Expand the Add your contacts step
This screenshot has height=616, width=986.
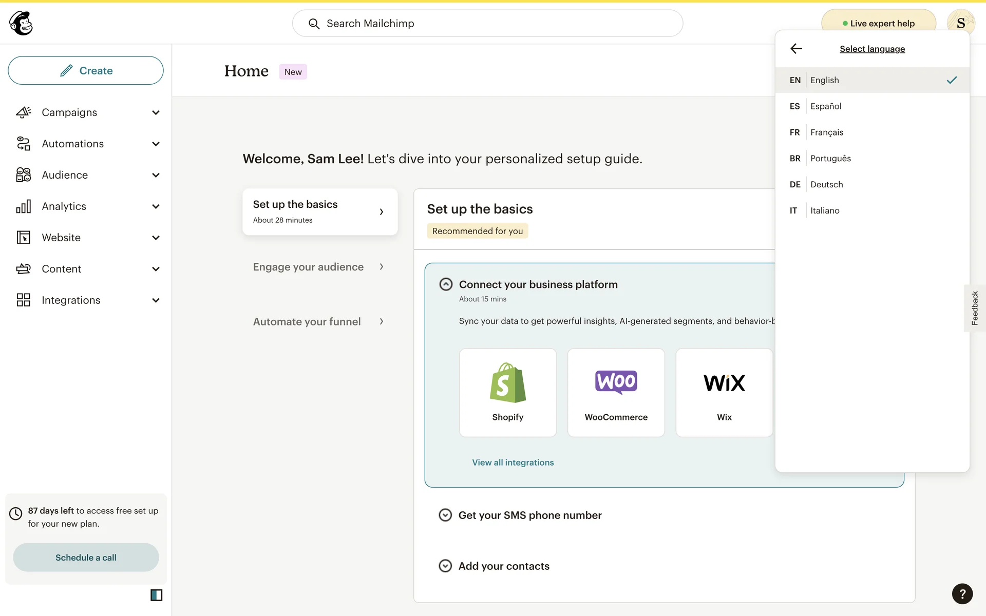[445, 566]
